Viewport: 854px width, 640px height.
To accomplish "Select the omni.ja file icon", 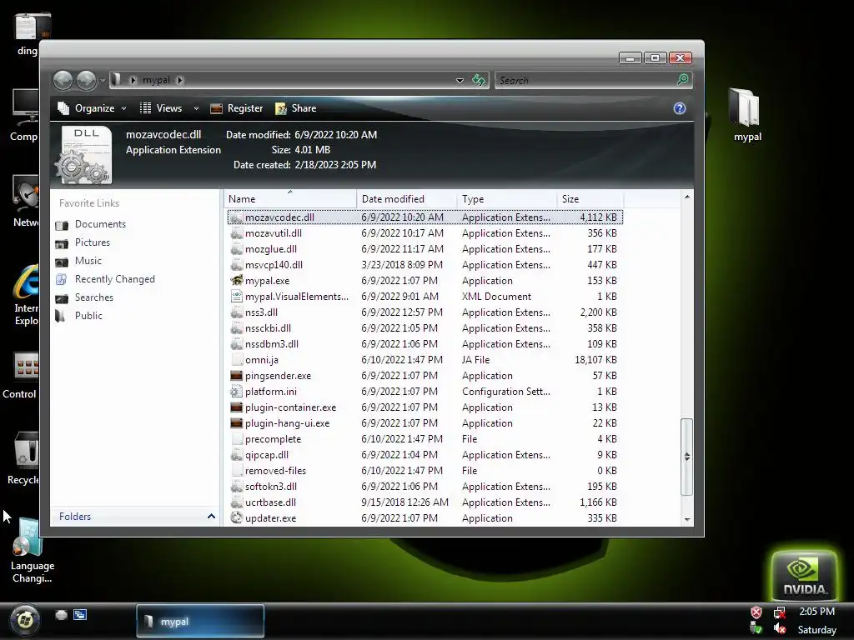I will pyautogui.click(x=236, y=360).
